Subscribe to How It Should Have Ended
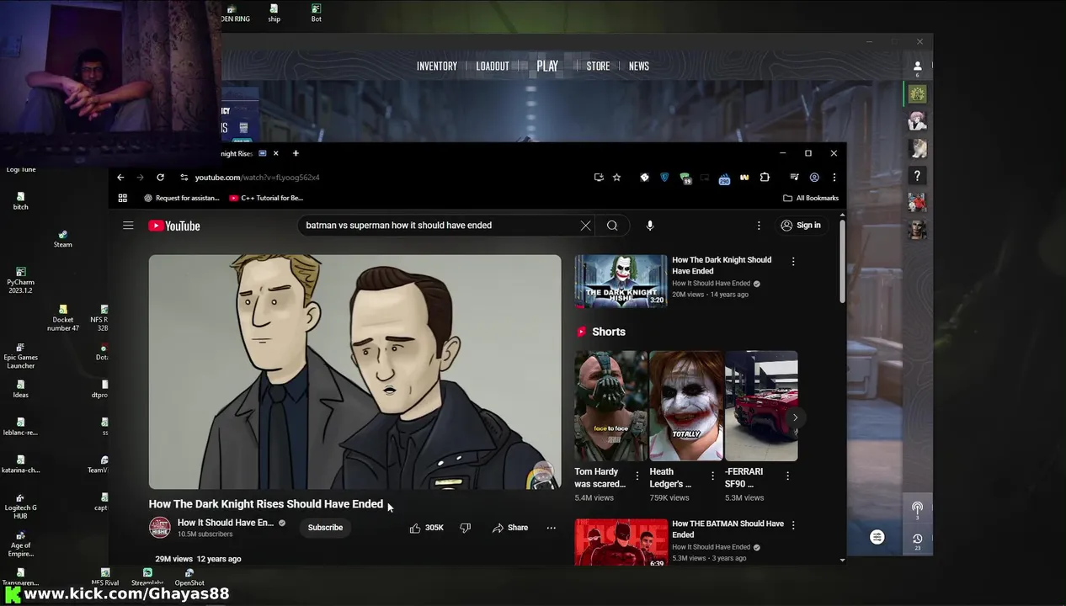 tap(325, 528)
